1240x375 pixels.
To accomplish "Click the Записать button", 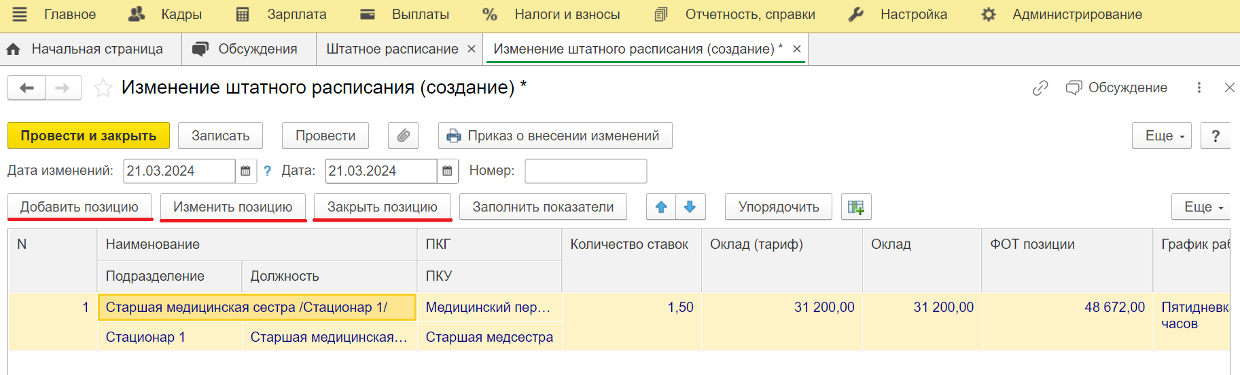I will coord(221,136).
